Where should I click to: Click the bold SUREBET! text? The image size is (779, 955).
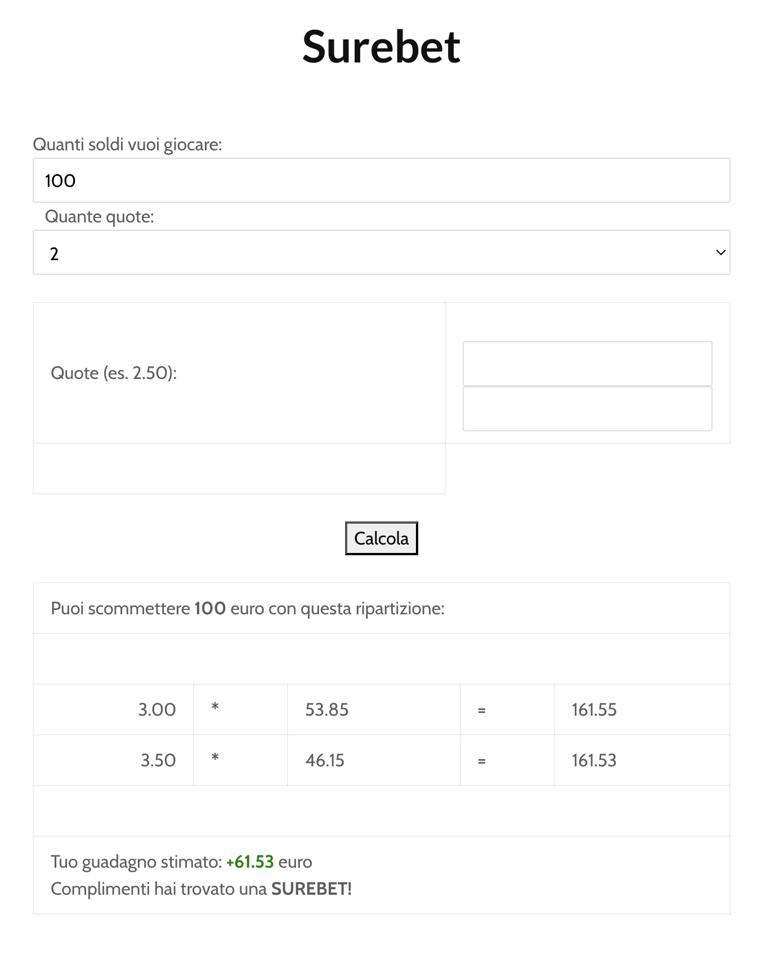311,889
